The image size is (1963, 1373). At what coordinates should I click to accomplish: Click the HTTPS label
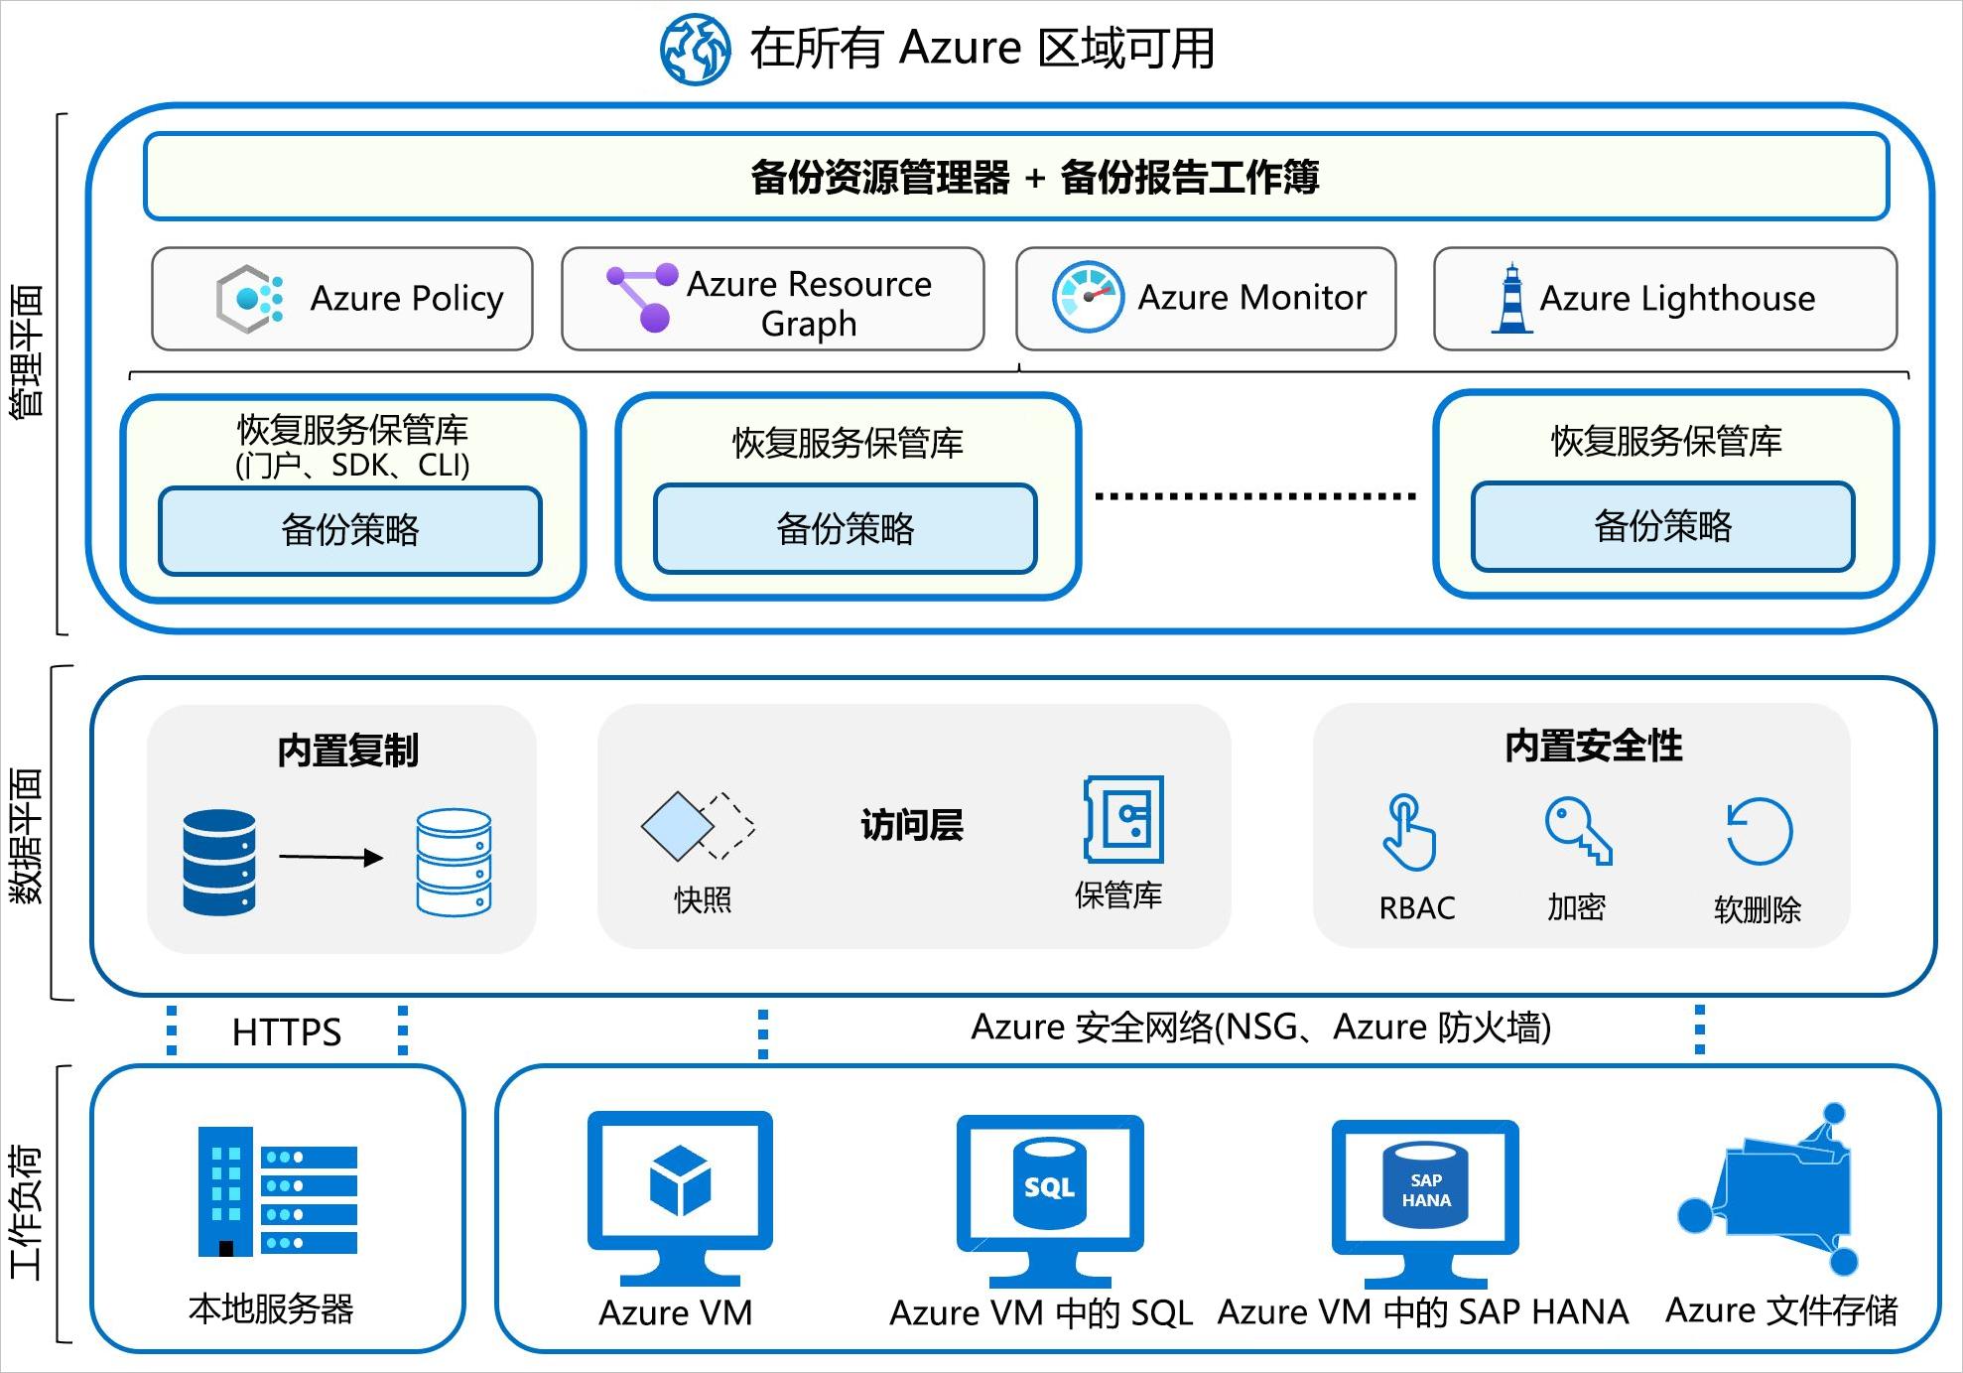coord(287,1032)
